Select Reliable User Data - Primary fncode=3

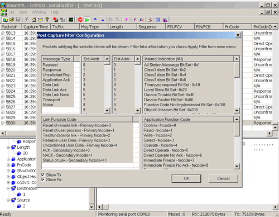(88, 140)
